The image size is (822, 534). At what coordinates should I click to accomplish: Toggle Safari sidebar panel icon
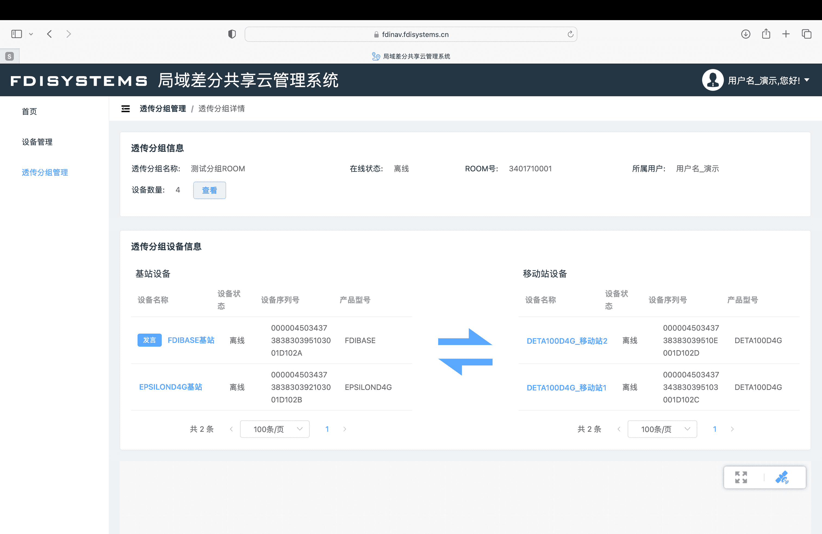(x=17, y=34)
